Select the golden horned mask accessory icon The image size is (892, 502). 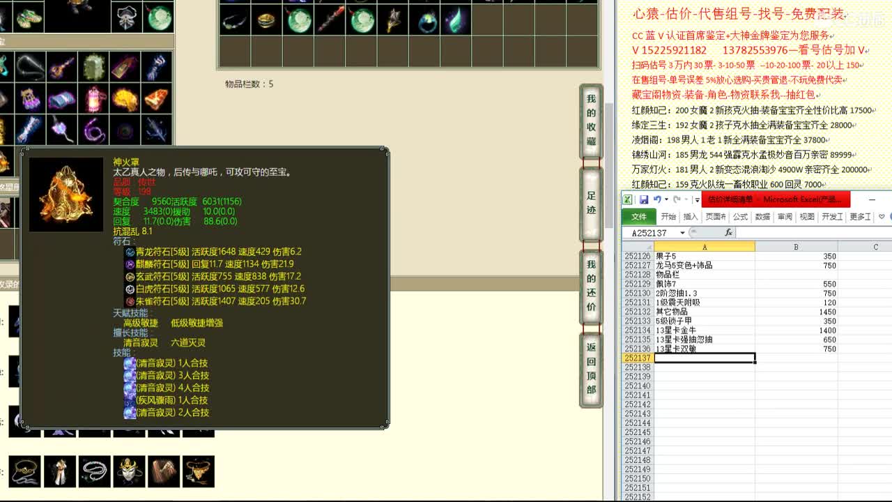[x=129, y=471]
